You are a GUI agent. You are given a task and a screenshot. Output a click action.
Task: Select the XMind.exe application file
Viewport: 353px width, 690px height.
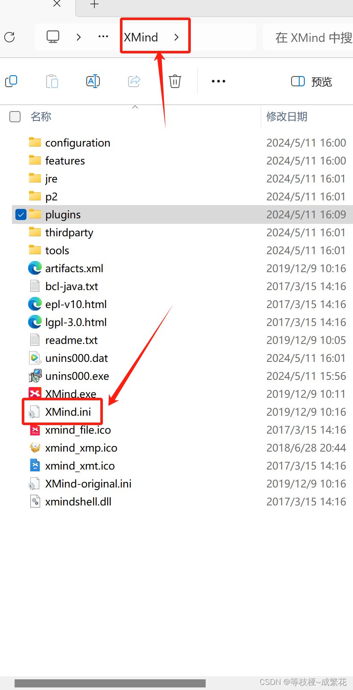pos(71,394)
